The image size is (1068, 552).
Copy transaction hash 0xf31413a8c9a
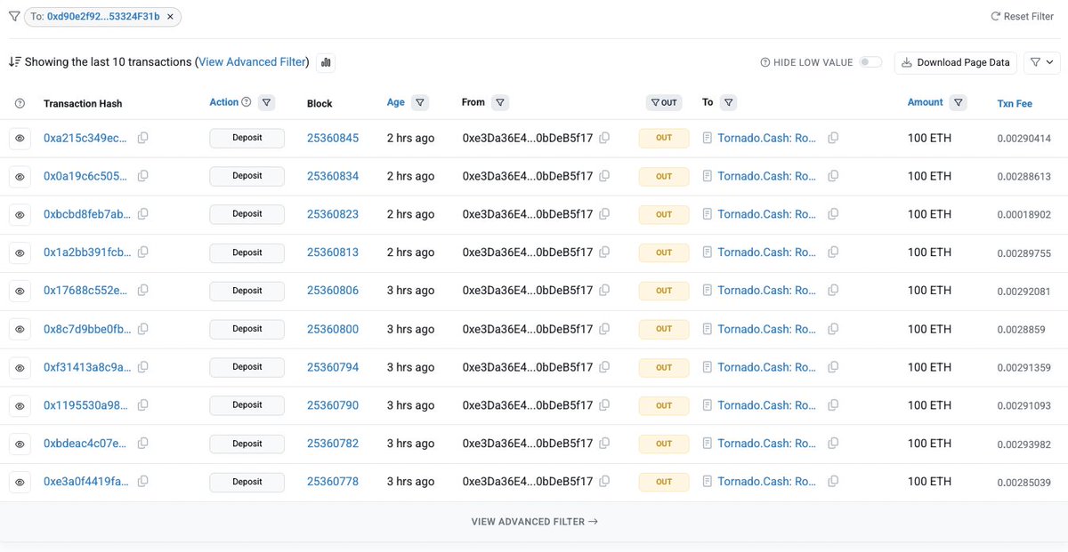[142, 367]
